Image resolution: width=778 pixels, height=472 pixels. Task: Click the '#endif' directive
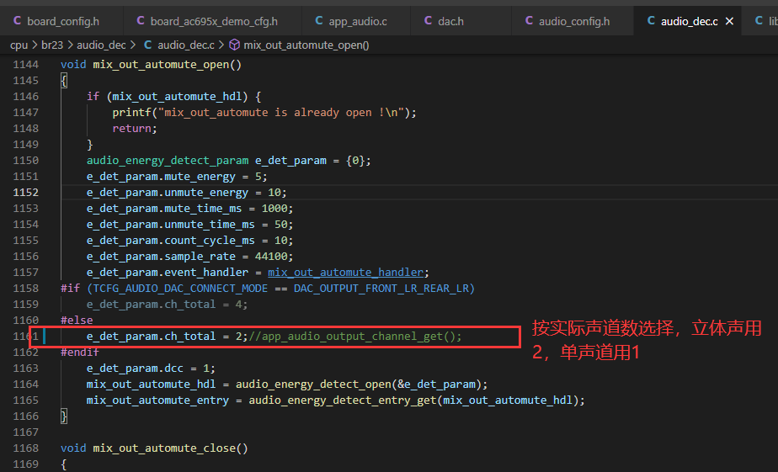click(79, 353)
